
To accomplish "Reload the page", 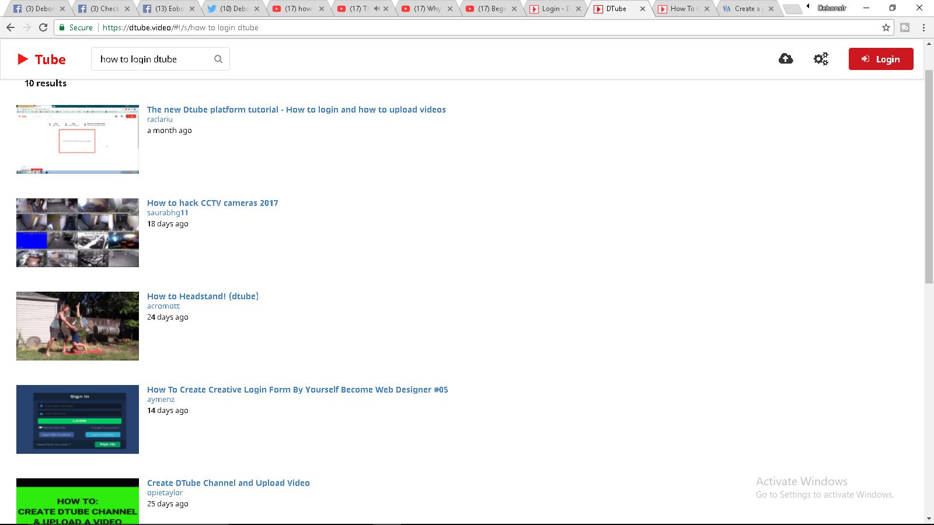I will pos(43,27).
